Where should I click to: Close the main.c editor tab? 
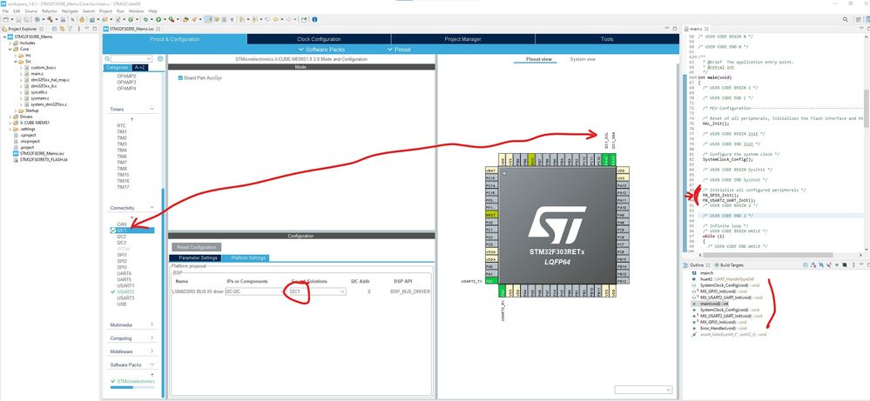707,28
